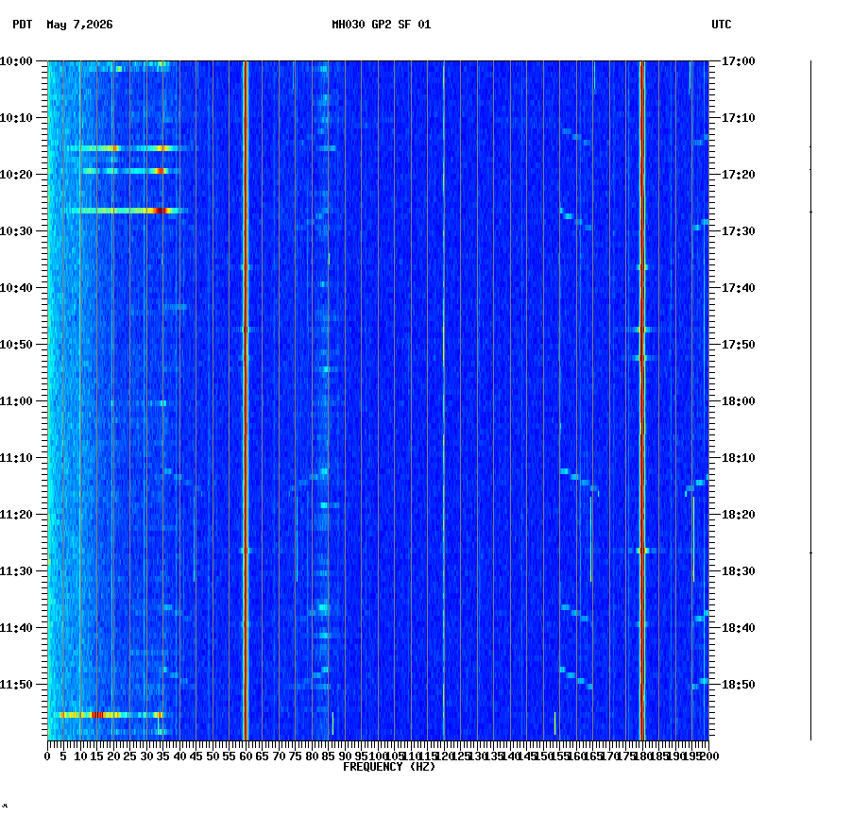Click the 18:20 UTC time label
Viewport: 852px width, 816px height.
point(739,515)
